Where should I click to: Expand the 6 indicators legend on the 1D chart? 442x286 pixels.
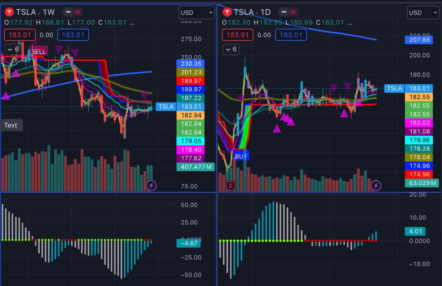pyautogui.click(x=231, y=49)
